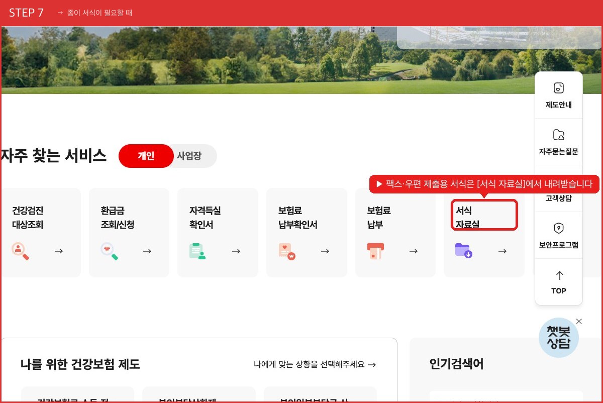Close the 챗봇 상담 bubble
Viewport: 603px width, 403px height.
[x=579, y=321]
